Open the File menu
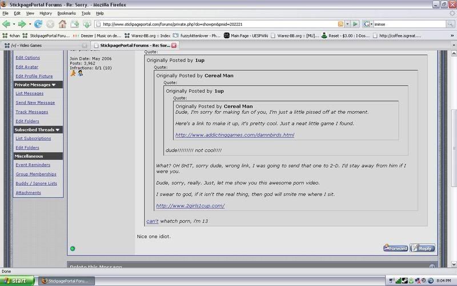457x286 pixels. click(x=6, y=13)
